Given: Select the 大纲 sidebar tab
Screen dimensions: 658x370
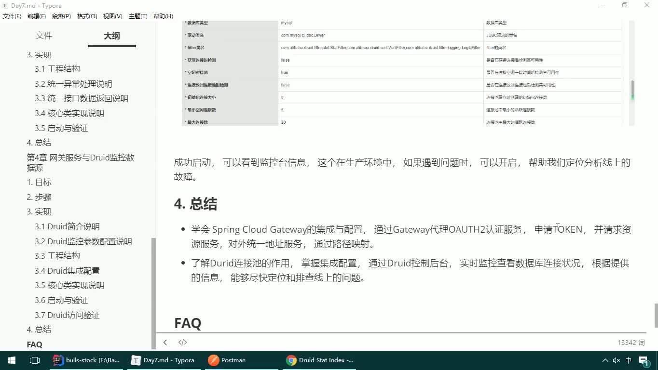Looking at the screenshot, I should click(112, 36).
